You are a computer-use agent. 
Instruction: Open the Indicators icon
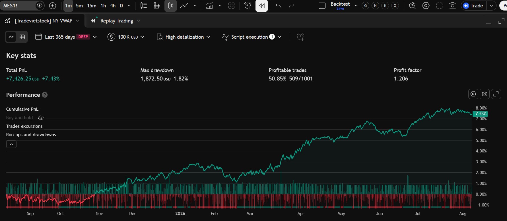point(209,6)
